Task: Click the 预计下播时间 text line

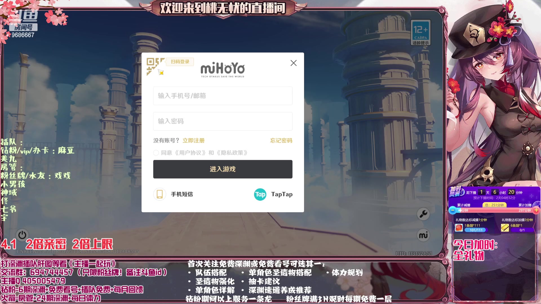Action: click(x=494, y=198)
